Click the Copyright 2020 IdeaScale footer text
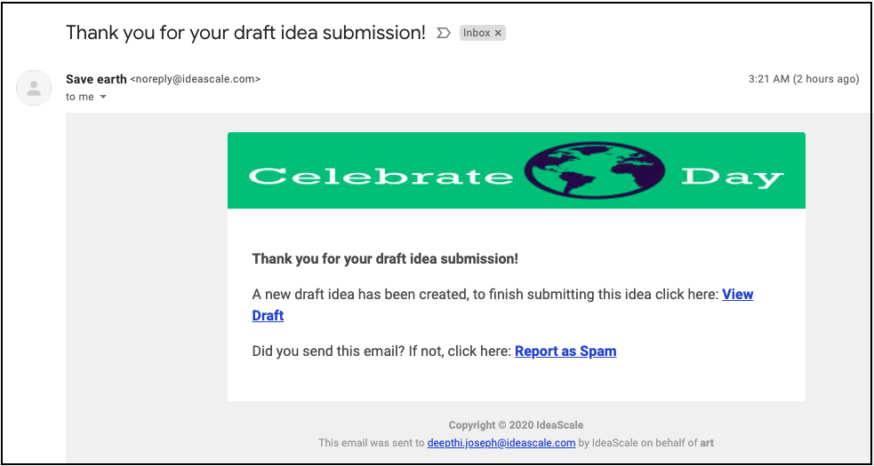Image resolution: width=874 pixels, height=466 pixels. click(517, 425)
